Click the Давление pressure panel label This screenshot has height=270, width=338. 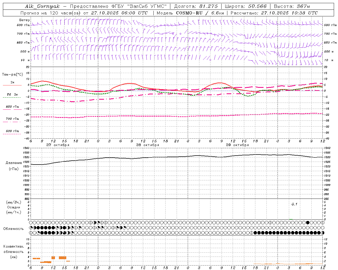[x=14, y=163]
